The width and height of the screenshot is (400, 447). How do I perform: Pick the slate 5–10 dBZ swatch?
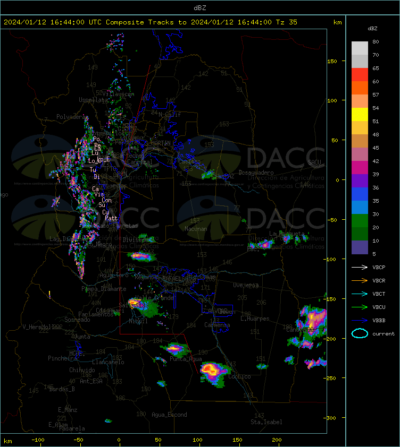click(360, 247)
